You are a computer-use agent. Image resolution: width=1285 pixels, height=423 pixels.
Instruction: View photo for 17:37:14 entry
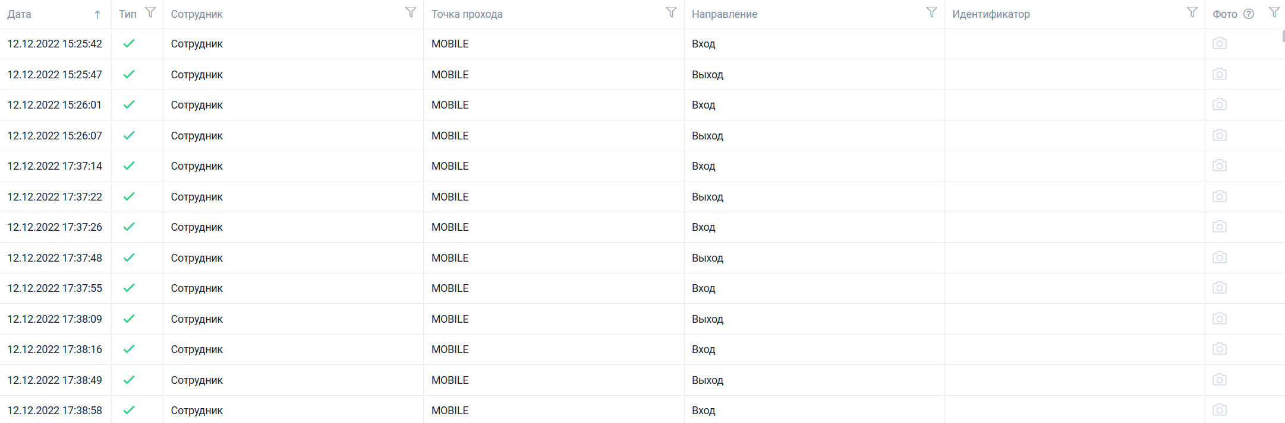[x=1220, y=166]
